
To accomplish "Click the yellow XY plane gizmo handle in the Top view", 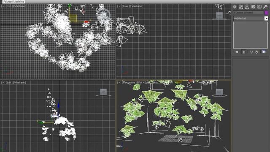I will tap(73, 18).
